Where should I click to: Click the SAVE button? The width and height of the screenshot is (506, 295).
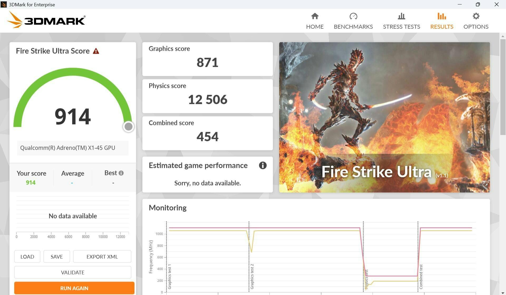coord(57,257)
